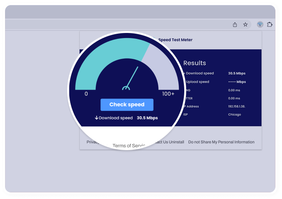Open the browser extensions puzzle icon
This screenshot has height=199, width=282.
(x=270, y=24)
